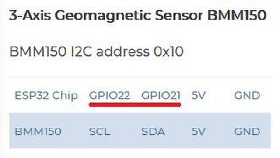Select the ESP32 Chip row label
This screenshot has width=280, height=158.
click(46, 96)
